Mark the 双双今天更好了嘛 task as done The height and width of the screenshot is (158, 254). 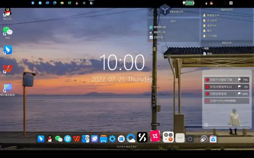click(207, 80)
